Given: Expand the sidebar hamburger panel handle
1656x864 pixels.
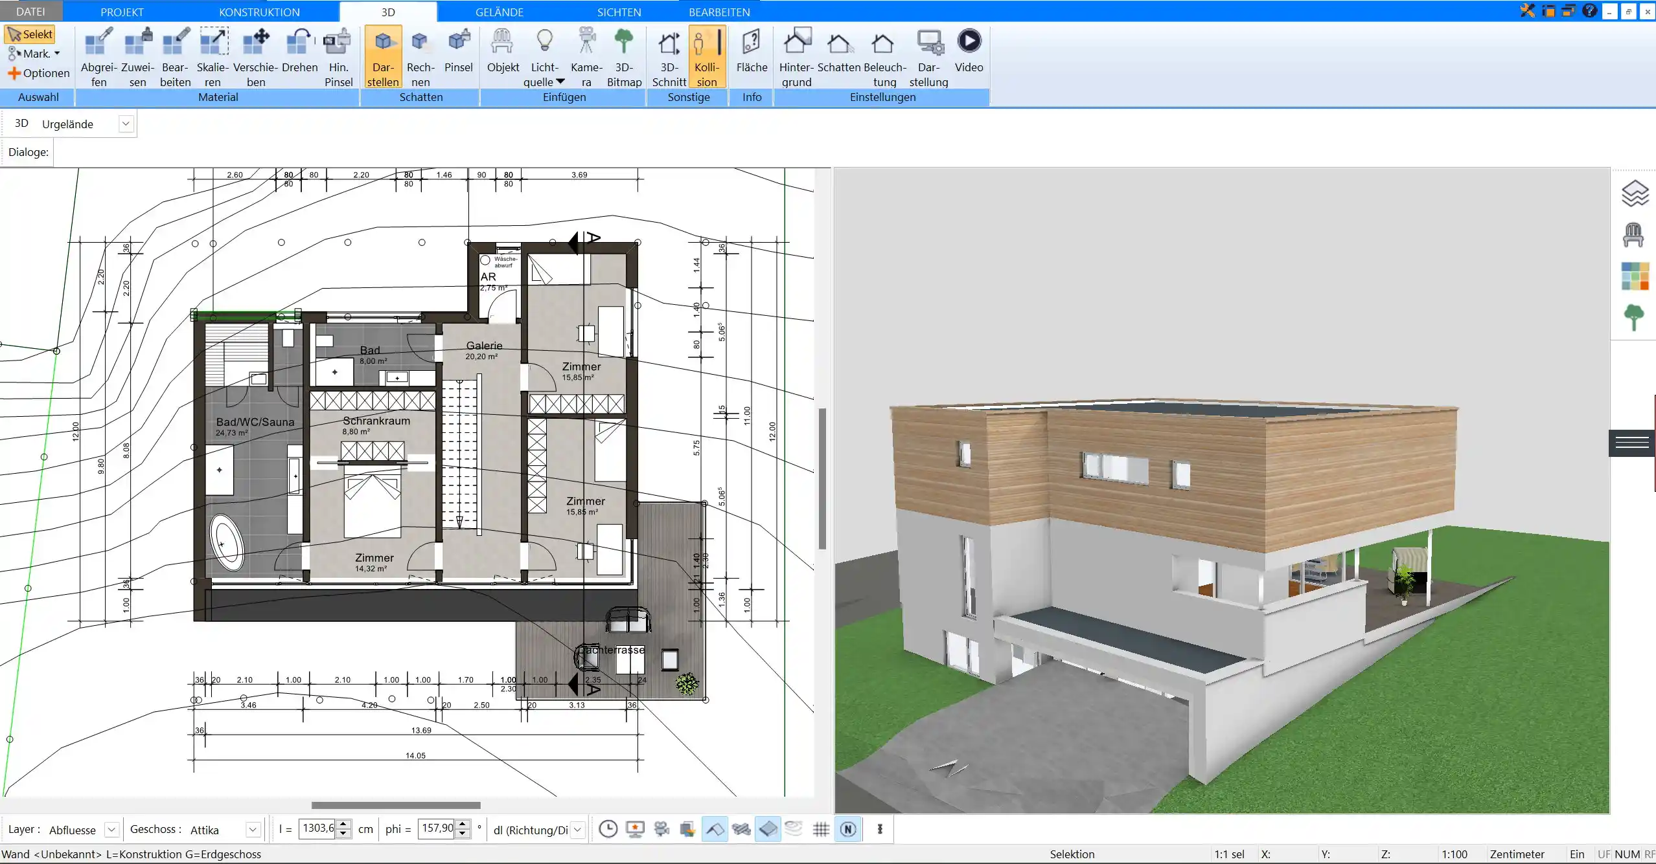Looking at the screenshot, I should point(1632,443).
